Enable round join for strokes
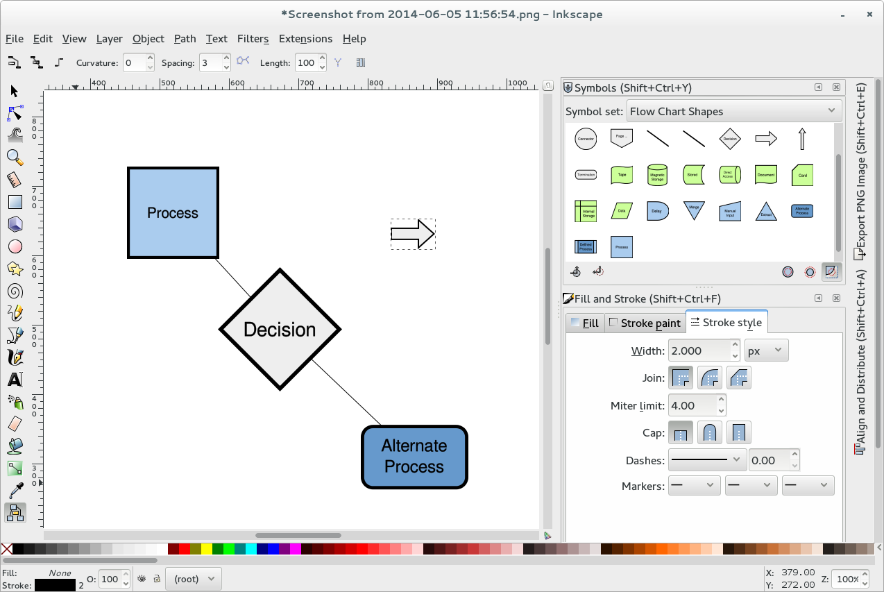This screenshot has height=592, width=884. pos(710,377)
